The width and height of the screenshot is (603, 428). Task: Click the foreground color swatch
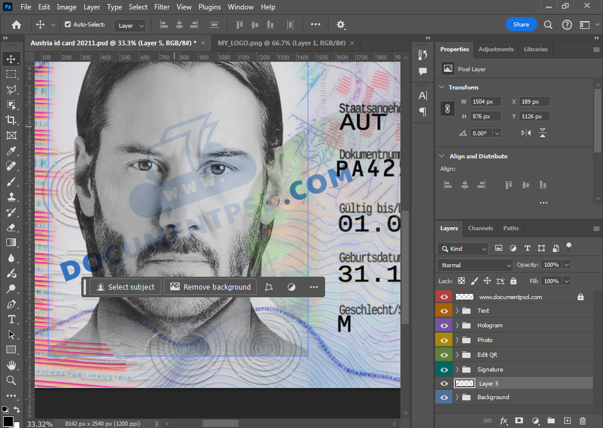(8, 422)
